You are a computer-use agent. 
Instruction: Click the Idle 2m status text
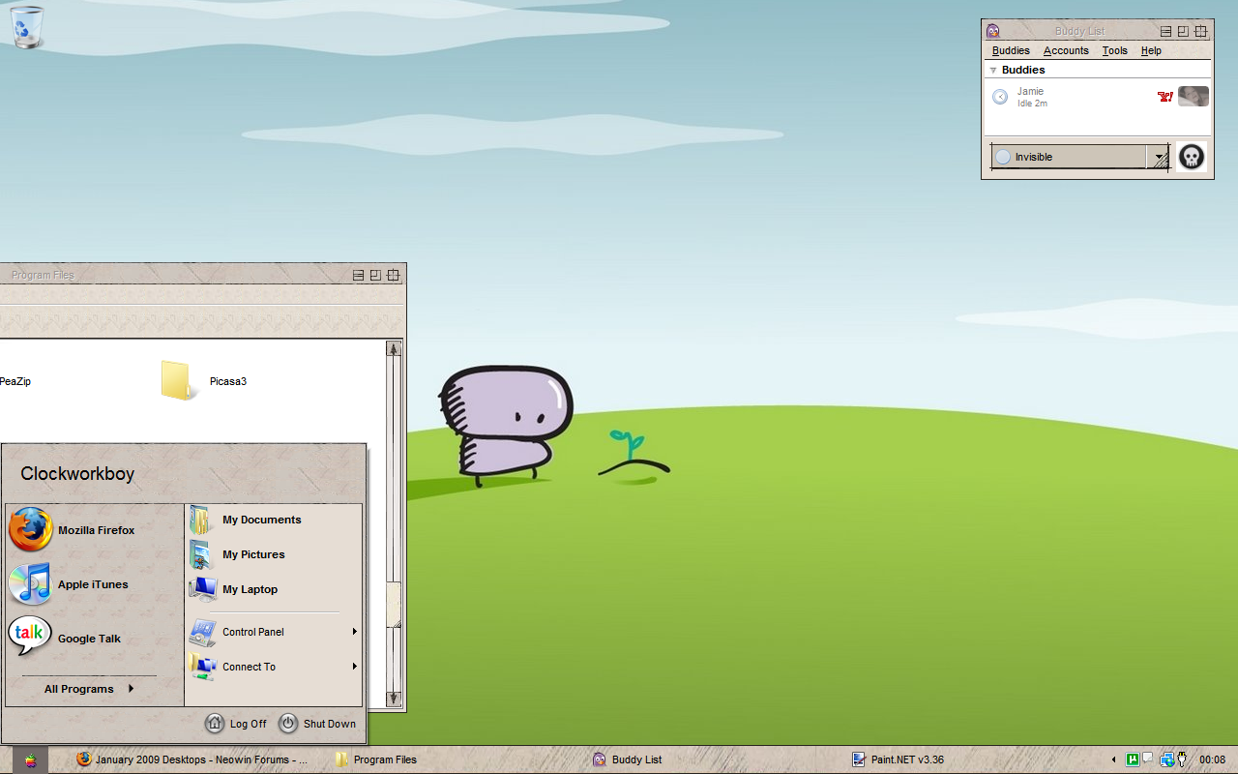(x=1032, y=104)
